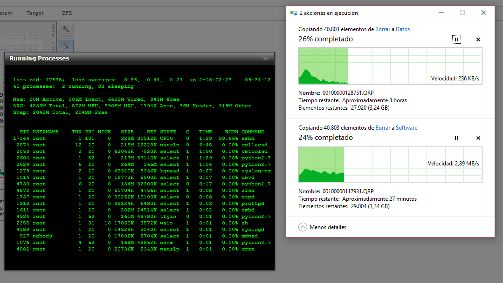This screenshot has height=283, width=503.
Task: Open the Target tab
Action: pyautogui.click(x=35, y=13)
